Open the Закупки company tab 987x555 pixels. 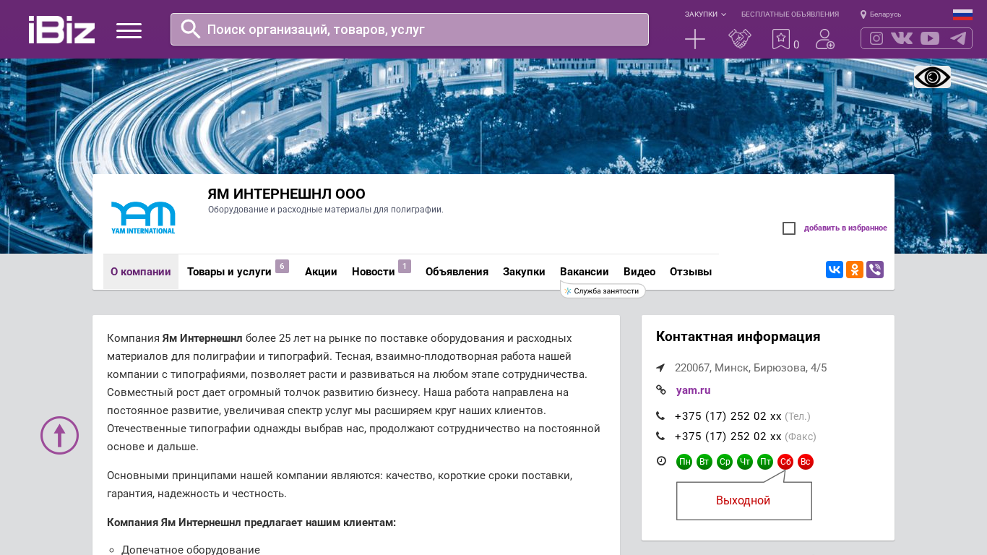point(524,272)
